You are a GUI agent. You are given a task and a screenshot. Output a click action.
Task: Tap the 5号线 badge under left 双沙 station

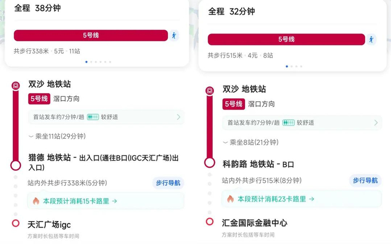[x=39, y=99]
